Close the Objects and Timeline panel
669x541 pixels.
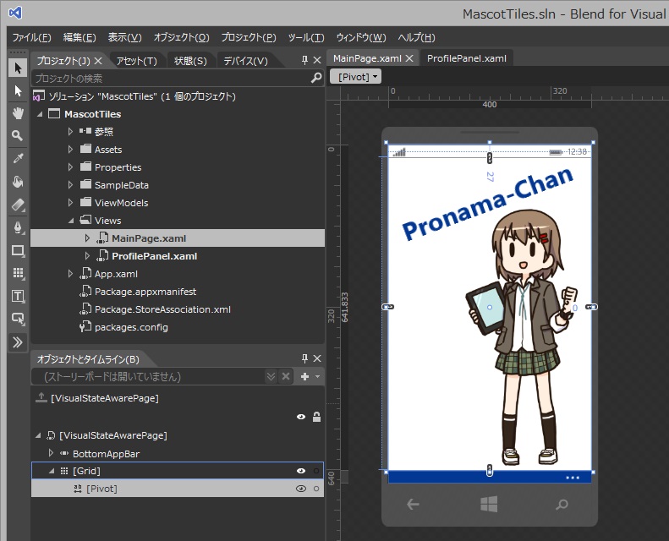[317, 358]
